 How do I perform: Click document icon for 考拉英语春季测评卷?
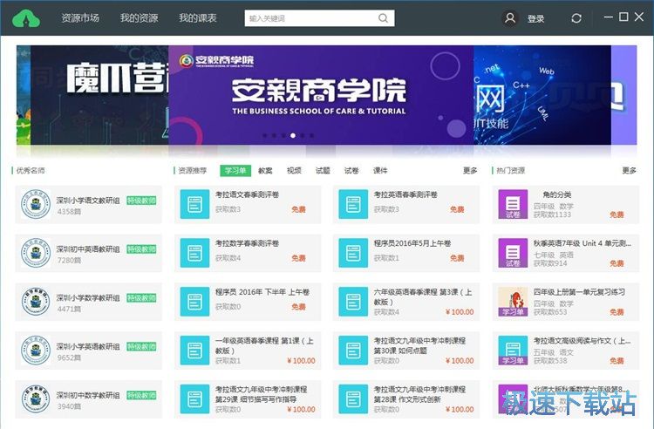click(353, 204)
